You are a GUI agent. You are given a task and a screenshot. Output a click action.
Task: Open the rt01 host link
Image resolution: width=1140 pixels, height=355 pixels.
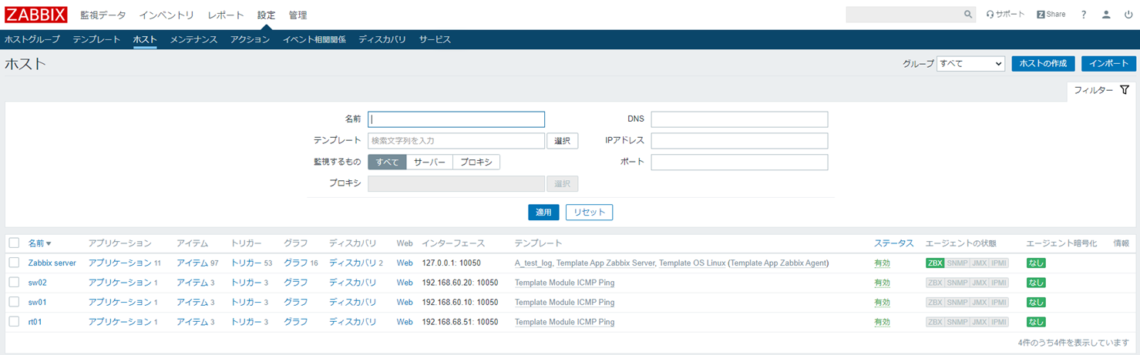(x=35, y=322)
